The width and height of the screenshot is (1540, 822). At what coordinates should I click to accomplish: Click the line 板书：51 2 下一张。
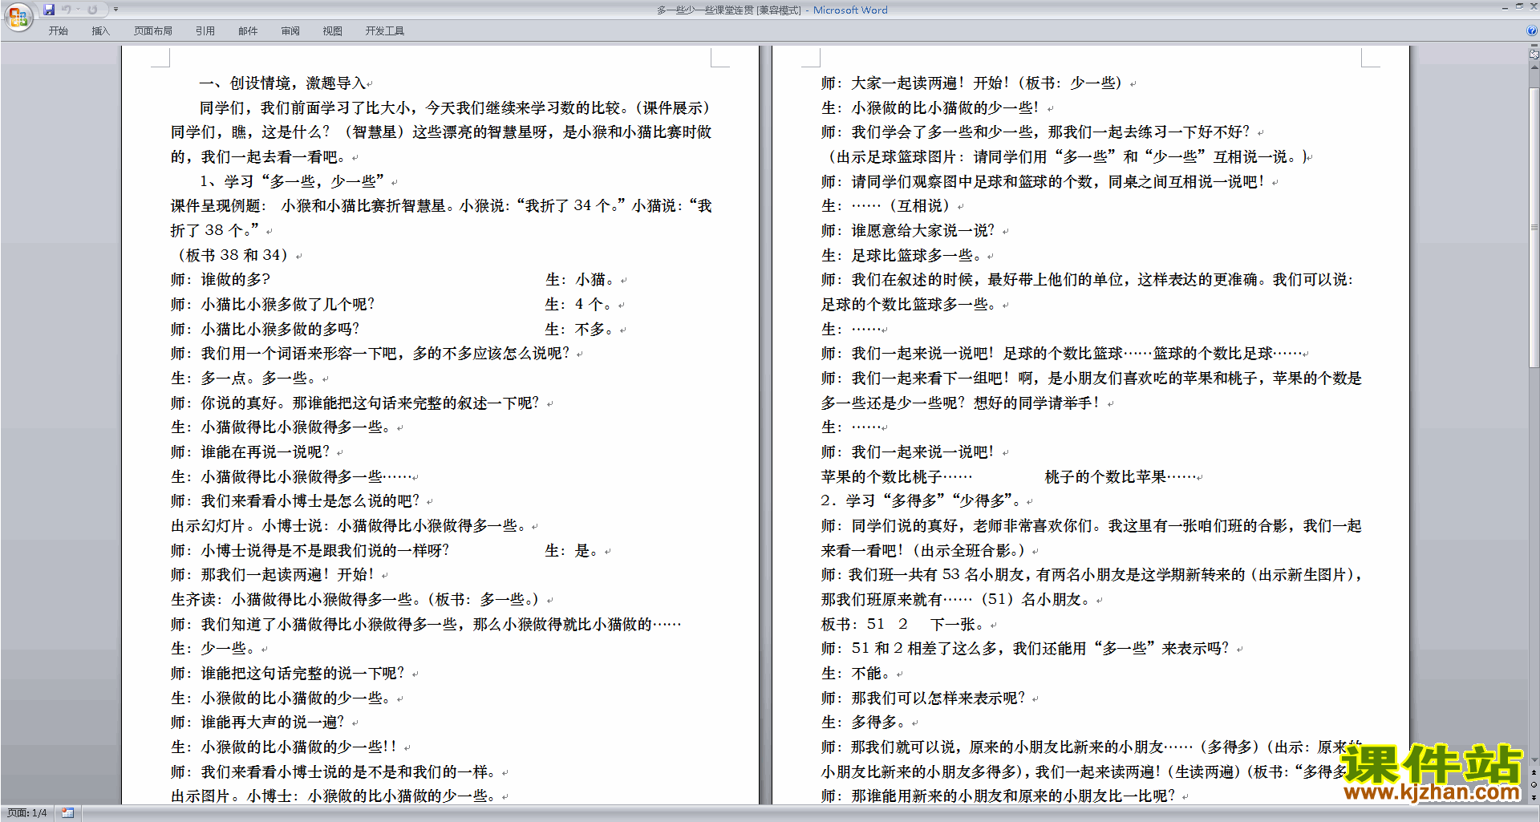[x=905, y=625]
